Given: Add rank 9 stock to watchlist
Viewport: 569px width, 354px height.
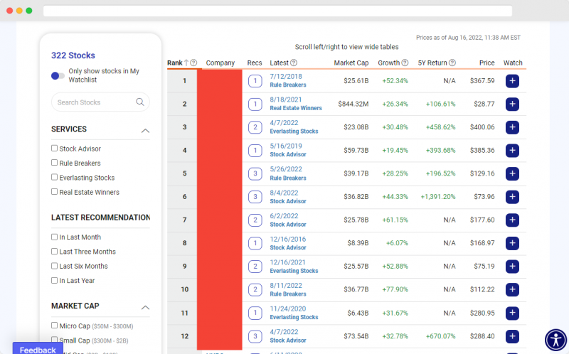Looking at the screenshot, I should click(512, 267).
